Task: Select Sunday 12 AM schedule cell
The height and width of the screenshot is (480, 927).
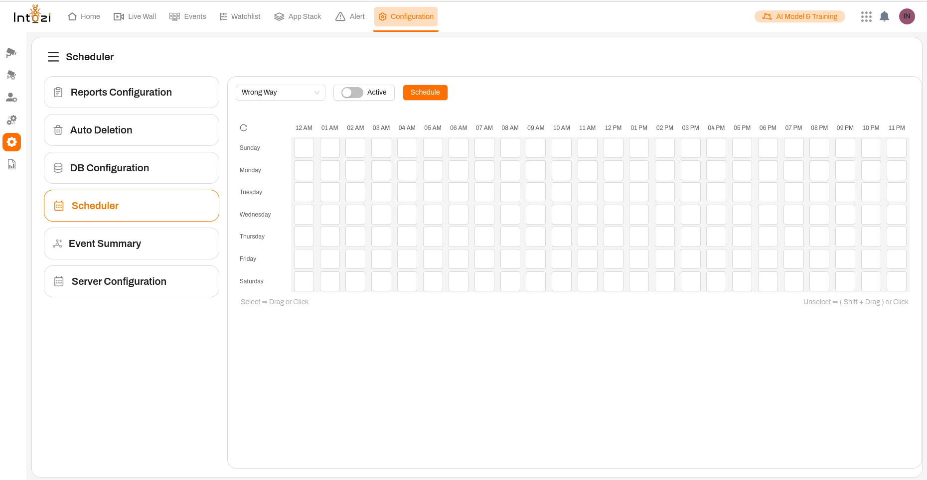Action: coord(304,148)
